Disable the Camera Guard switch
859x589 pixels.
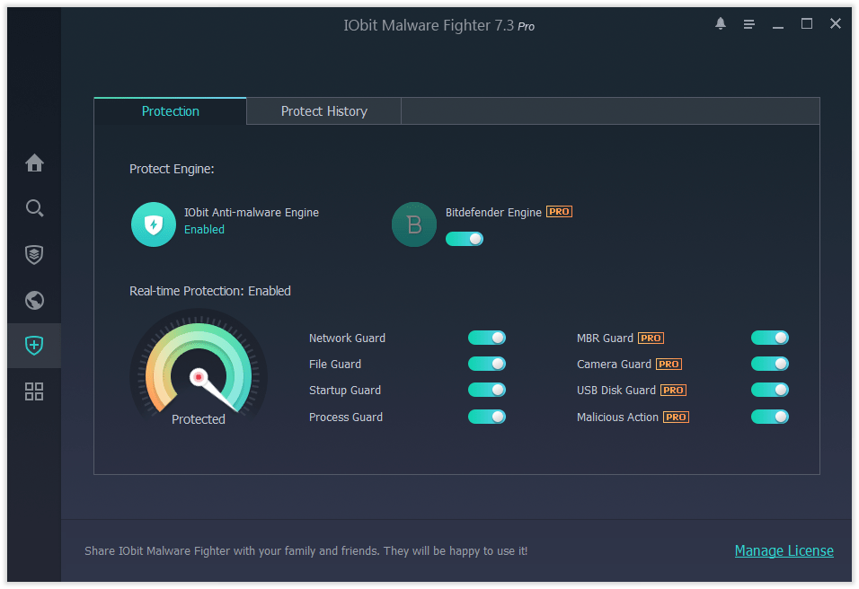(769, 364)
